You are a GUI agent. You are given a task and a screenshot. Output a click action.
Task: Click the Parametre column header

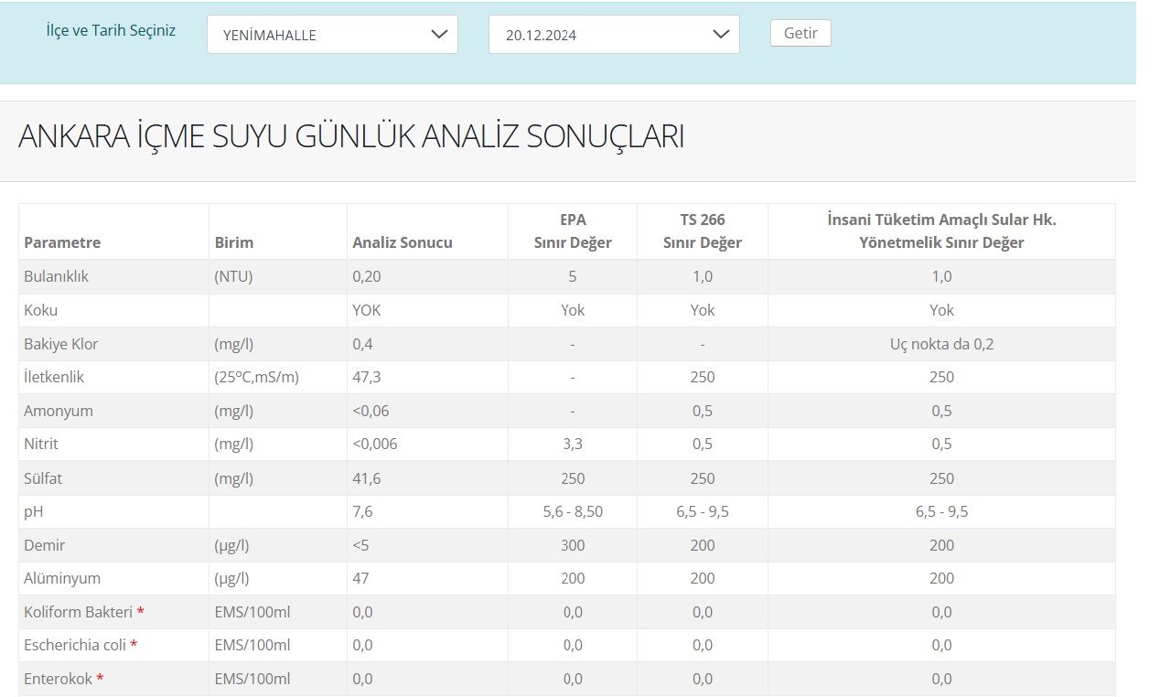click(x=62, y=242)
